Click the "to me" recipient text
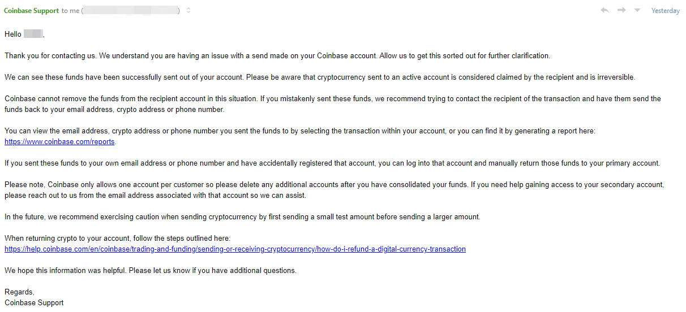The width and height of the screenshot is (686, 312). 71,11
